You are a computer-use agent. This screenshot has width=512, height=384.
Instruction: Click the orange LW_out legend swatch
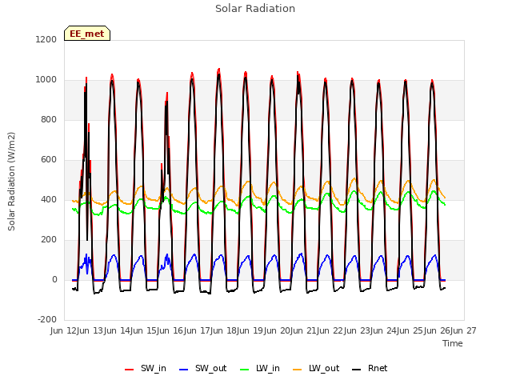coord(298,370)
